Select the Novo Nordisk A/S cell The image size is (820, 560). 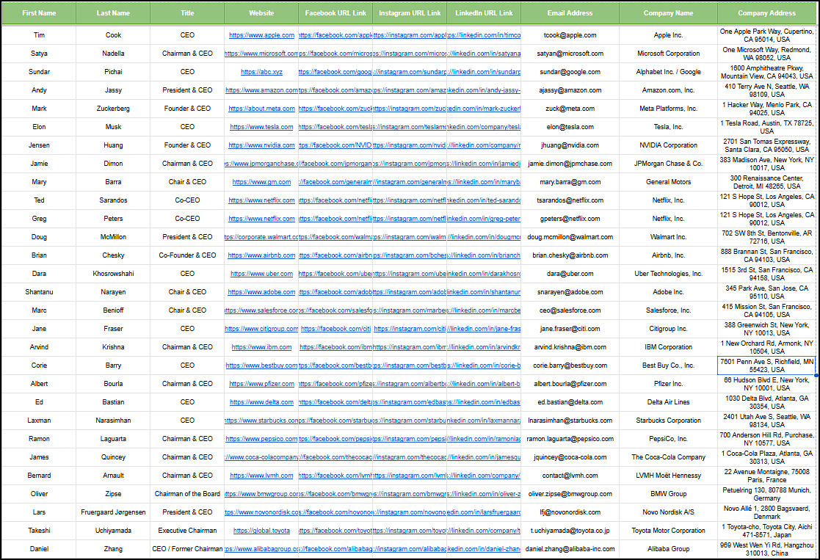[668, 512]
